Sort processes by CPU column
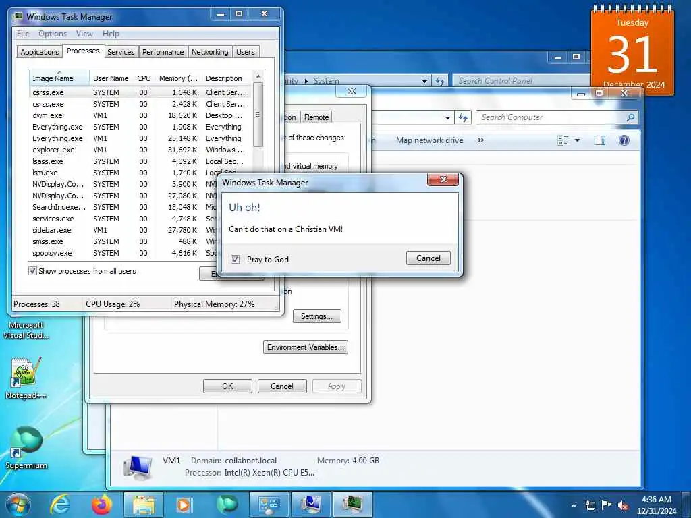This screenshot has width=691, height=518. [144, 78]
